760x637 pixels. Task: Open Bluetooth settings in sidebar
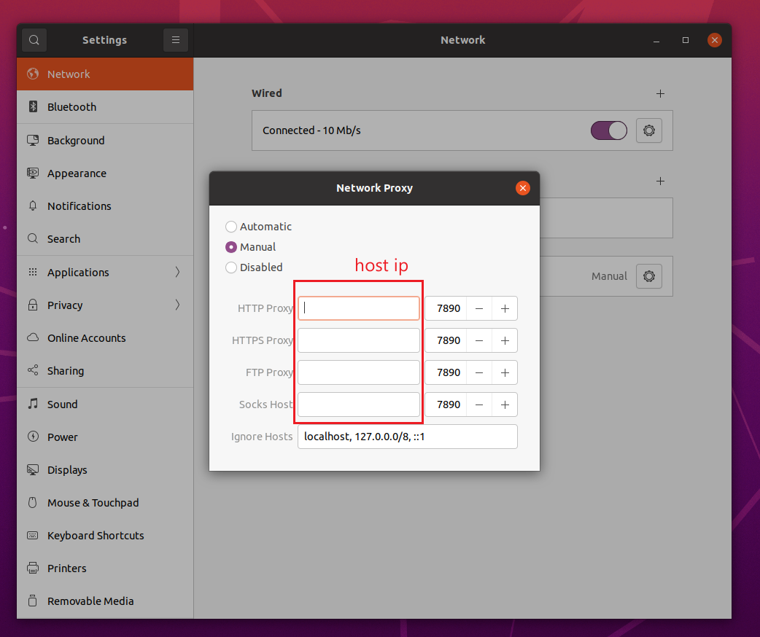pyautogui.click(x=71, y=107)
